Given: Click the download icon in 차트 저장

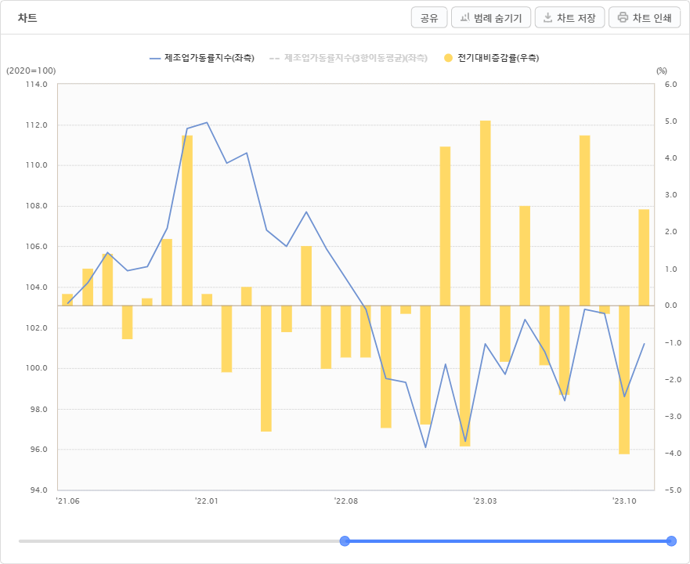Looking at the screenshot, I should click(547, 17).
